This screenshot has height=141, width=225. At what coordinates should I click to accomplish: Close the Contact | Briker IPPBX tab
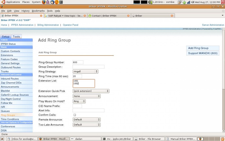129,16
